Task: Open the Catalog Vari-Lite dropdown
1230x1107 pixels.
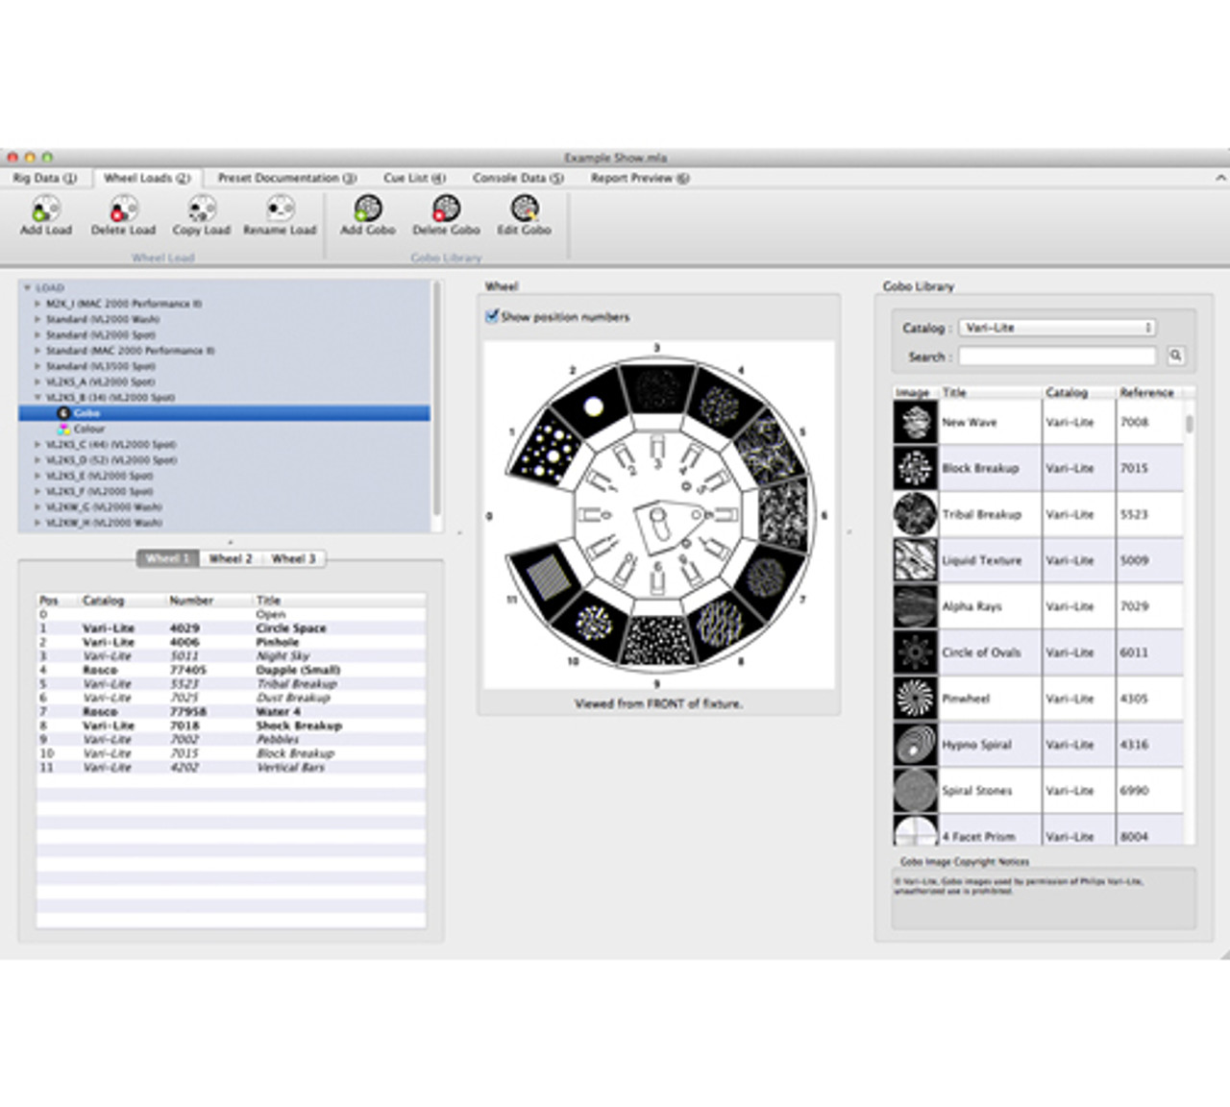Action: click(x=1056, y=328)
